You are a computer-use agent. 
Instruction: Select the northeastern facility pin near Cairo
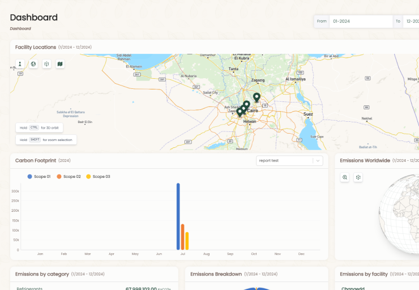pyautogui.click(x=256, y=97)
